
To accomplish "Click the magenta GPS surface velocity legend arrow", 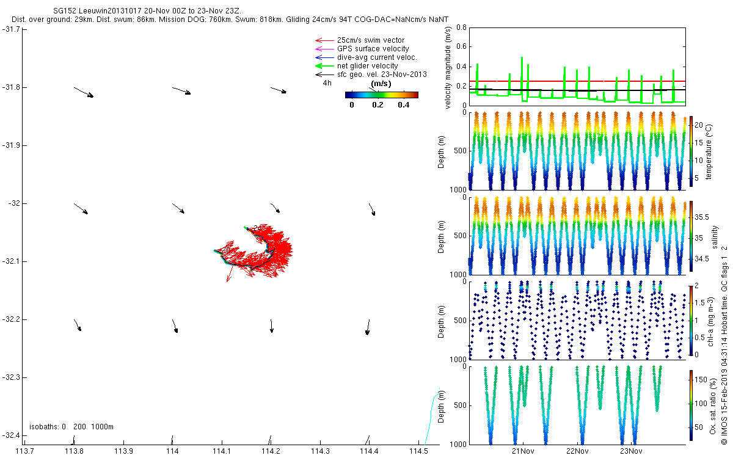I will click(324, 49).
